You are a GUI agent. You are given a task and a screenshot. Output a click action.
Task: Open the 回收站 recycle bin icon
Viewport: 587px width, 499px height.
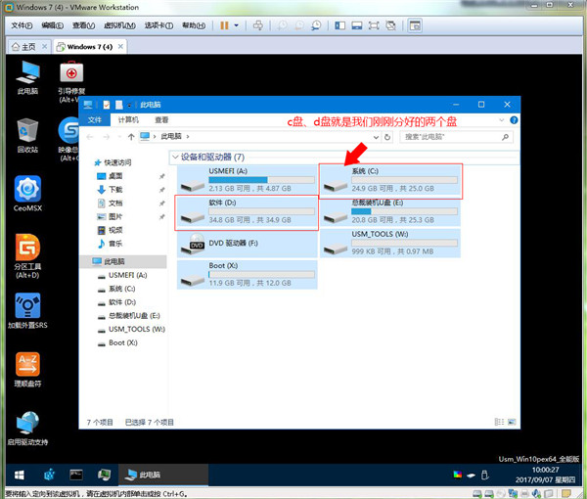tap(27, 135)
